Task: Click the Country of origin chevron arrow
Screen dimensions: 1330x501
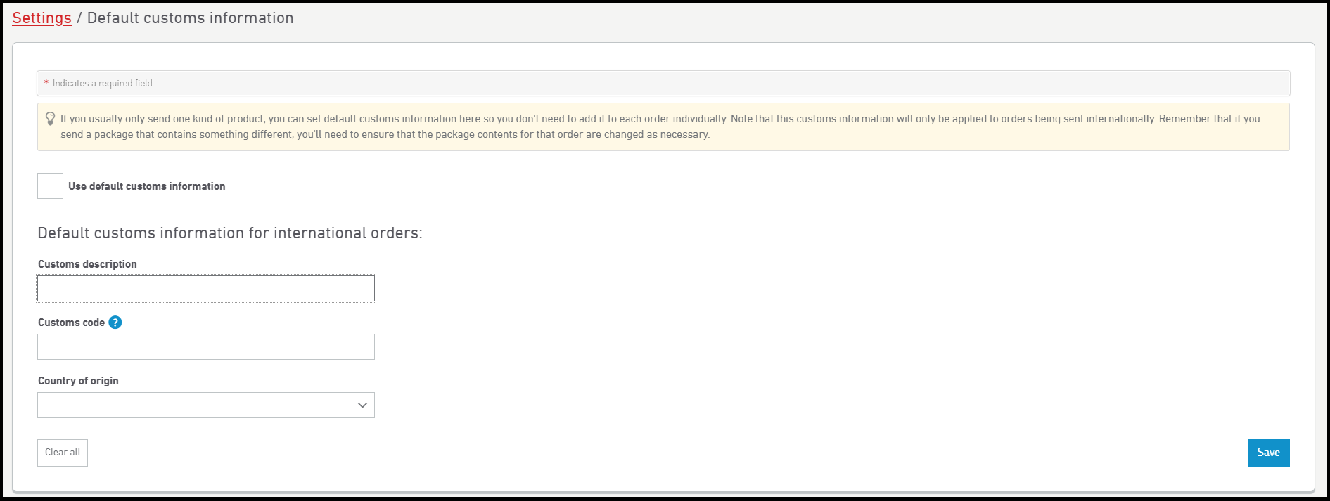Action: tap(362, 405)
